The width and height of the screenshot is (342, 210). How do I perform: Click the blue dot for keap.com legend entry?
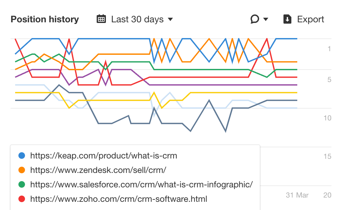[x=22, y=156]
